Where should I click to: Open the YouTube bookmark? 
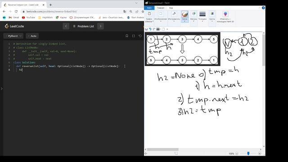[x=28, y=18]
